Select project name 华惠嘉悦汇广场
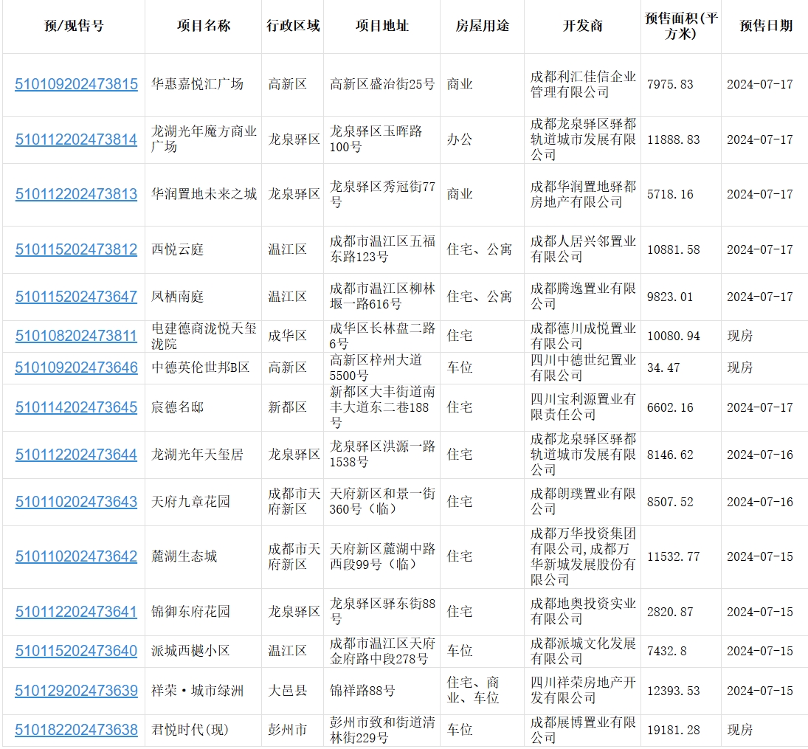Screen dimensions: 808x749 click(197, 84)
